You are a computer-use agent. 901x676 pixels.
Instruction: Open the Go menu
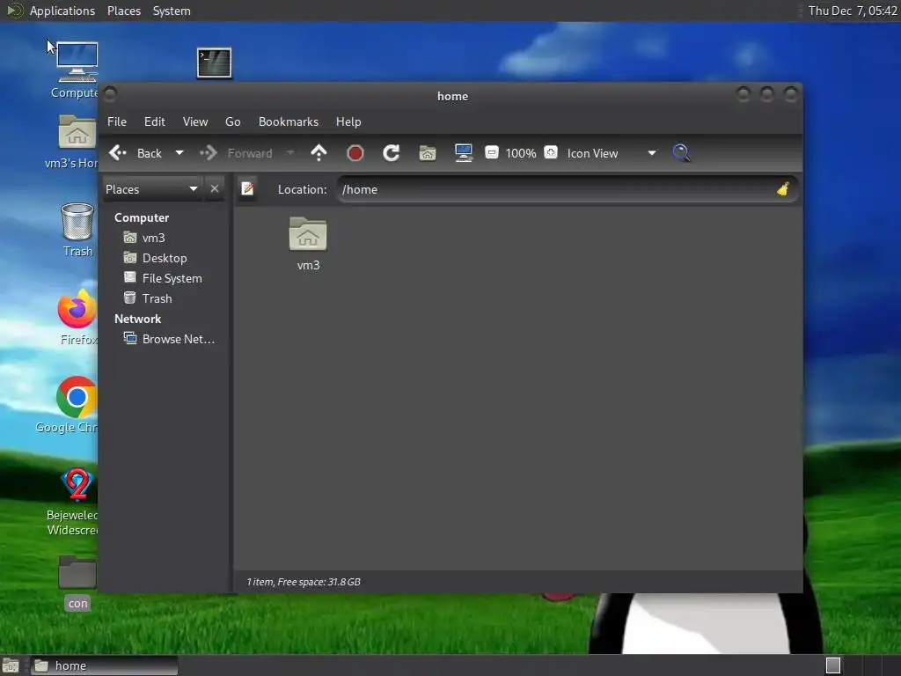[232, 121]
